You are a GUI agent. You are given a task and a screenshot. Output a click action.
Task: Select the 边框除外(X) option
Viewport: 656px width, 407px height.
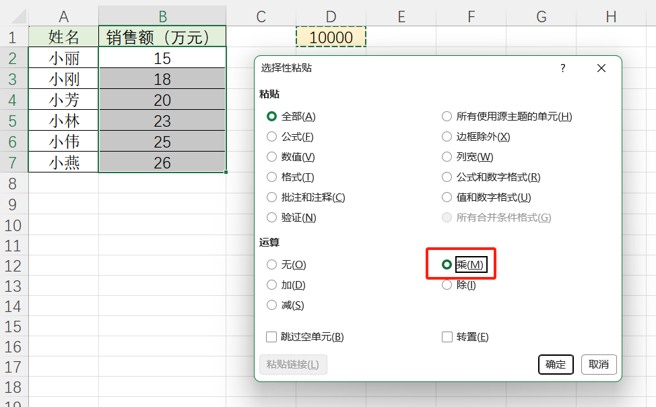447,136
